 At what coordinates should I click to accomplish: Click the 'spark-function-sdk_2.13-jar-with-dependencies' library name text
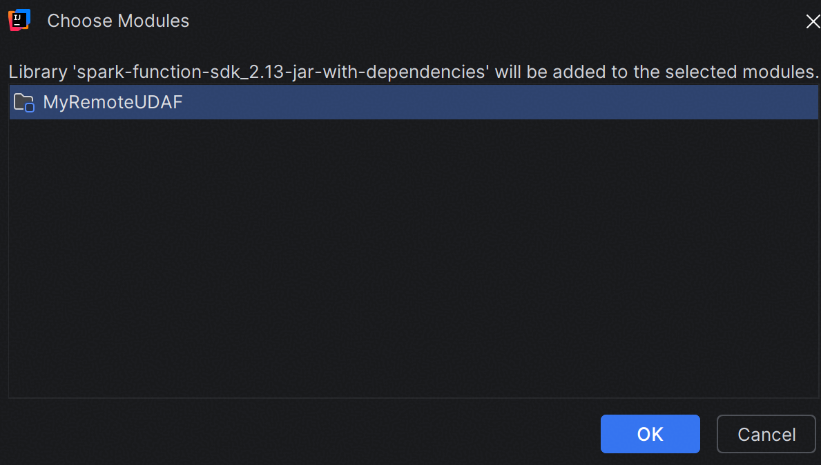(x=282, y=72)
